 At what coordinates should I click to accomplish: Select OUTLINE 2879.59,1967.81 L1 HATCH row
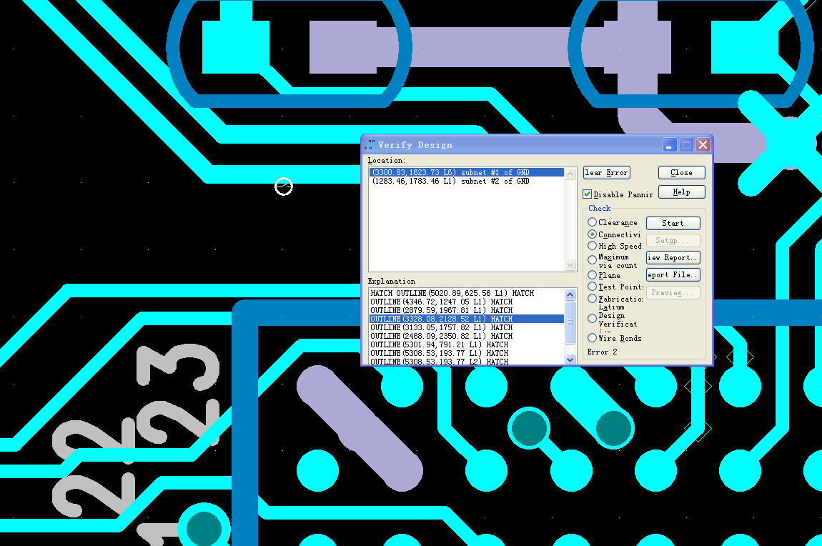(x=467, y=310)
